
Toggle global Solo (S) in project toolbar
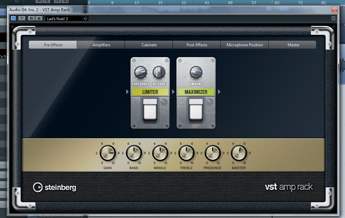coord(47,1)
